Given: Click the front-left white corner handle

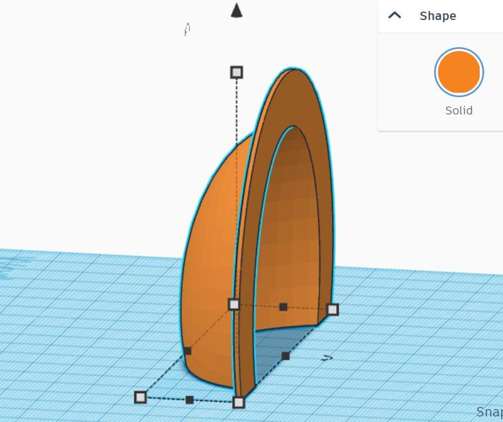Looking at the screenshot, I should point(140,397).
